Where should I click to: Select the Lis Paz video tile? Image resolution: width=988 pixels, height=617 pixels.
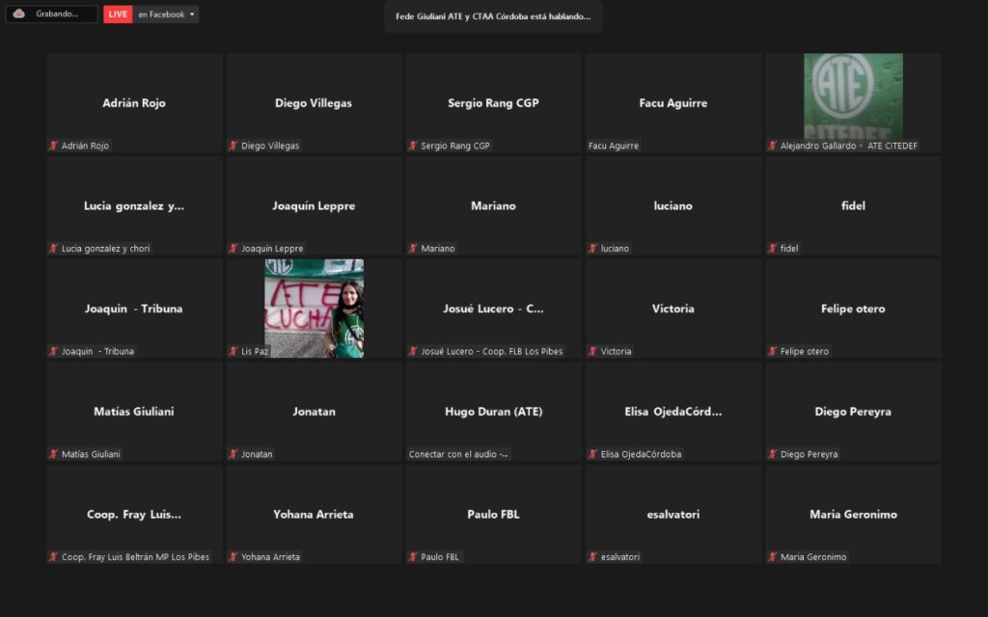(314, 308)
